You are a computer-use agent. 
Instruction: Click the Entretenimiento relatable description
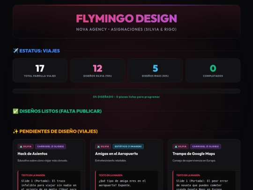tap(111, 160)
